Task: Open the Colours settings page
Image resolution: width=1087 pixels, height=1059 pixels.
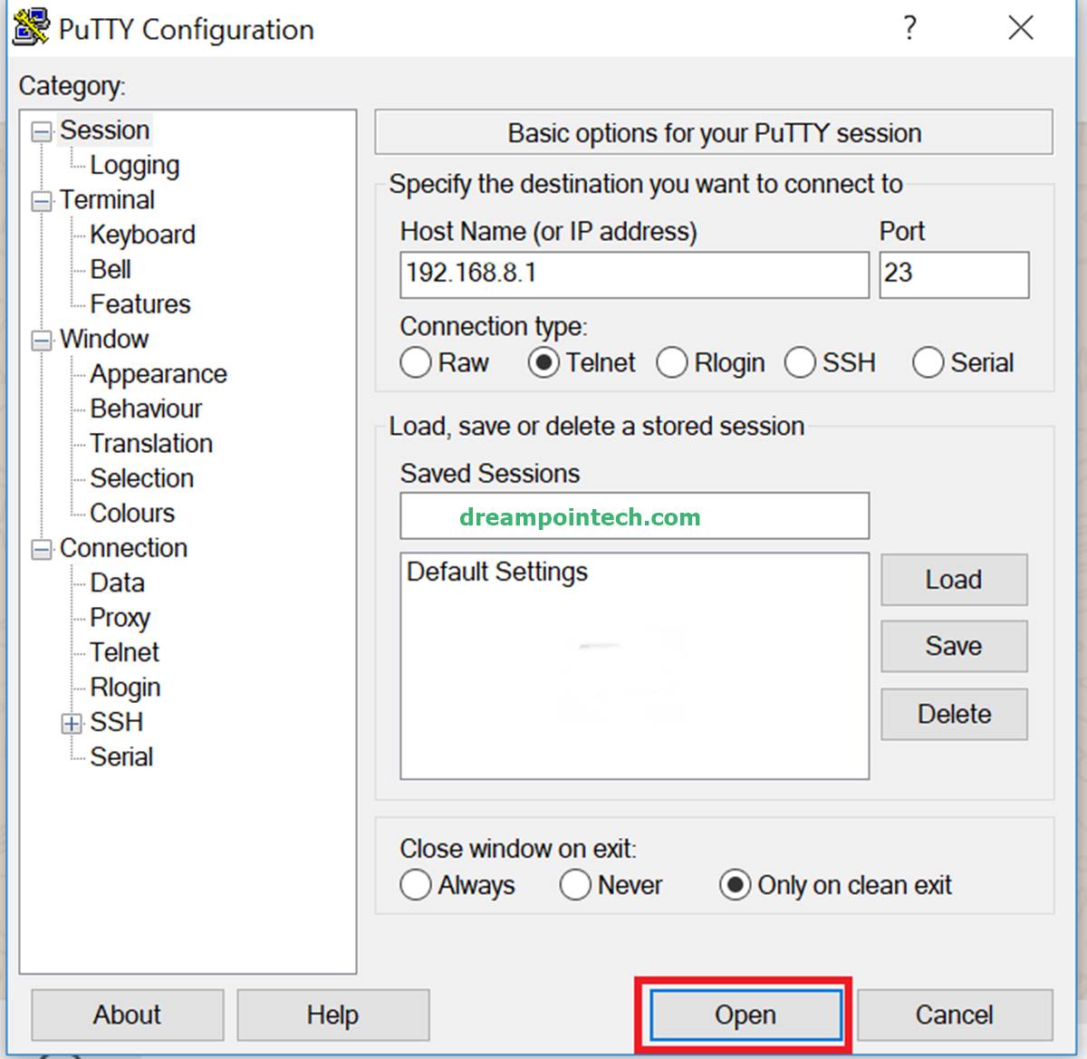Action: 132,513
